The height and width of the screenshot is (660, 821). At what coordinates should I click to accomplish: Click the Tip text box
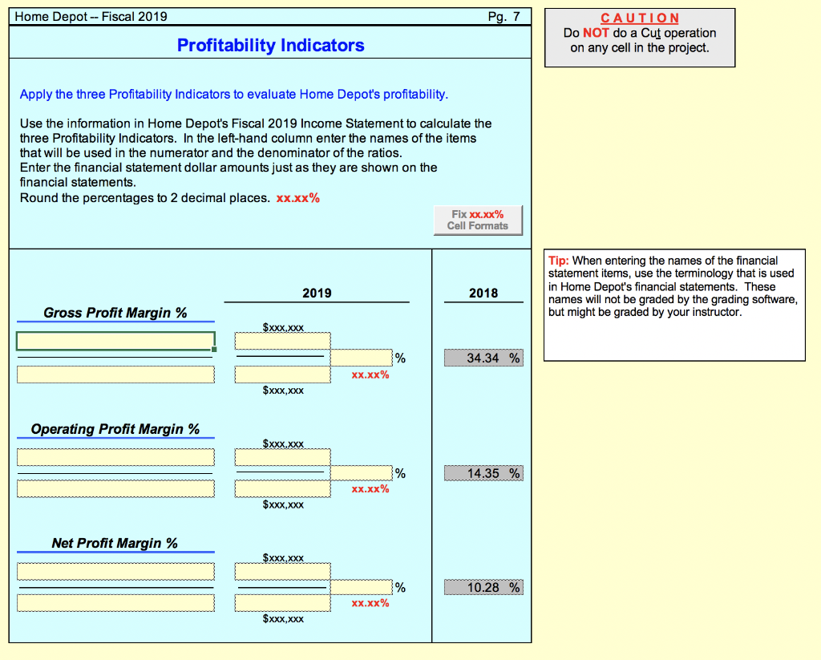coord(674,305)
